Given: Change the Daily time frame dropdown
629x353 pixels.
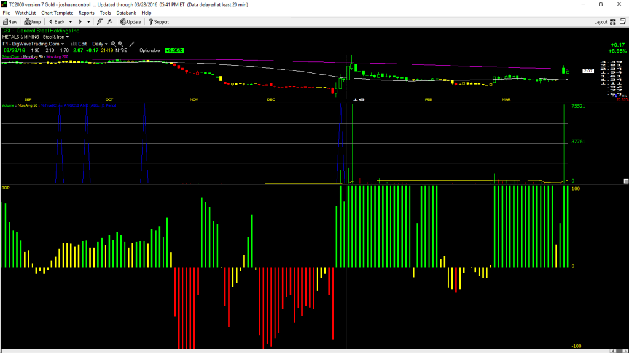Looking at the screenshot, I should (x=100, y=44).
